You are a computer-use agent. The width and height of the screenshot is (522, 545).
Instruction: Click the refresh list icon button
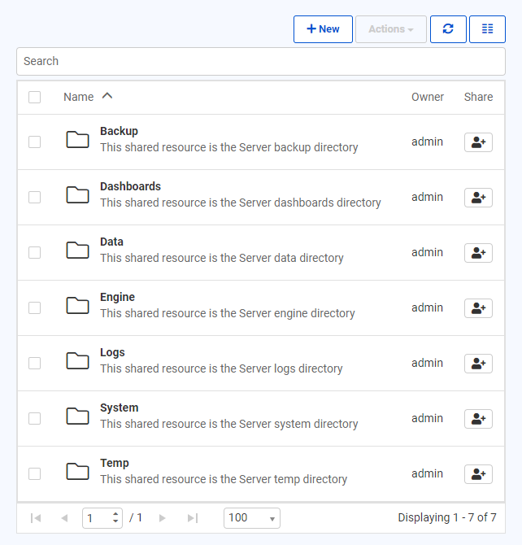(448, 29)
